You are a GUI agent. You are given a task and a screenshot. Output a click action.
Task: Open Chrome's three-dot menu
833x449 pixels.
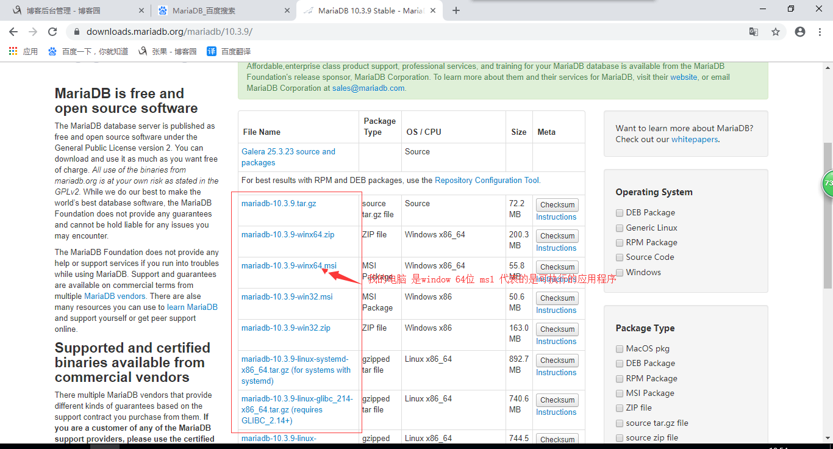(x=820, y=32)
